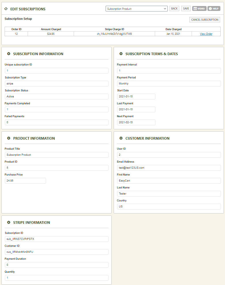Open the Subscription Product dropdown
Screen dimensions: 225x285
click(x=136, y=9)
